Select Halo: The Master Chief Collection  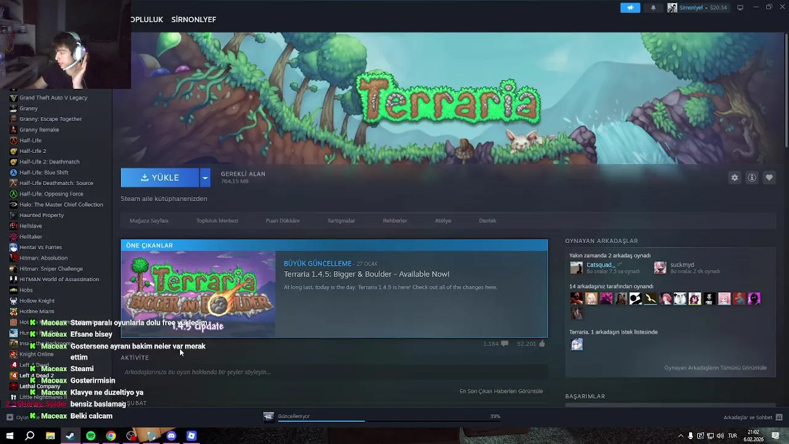[x=61, y=205]
